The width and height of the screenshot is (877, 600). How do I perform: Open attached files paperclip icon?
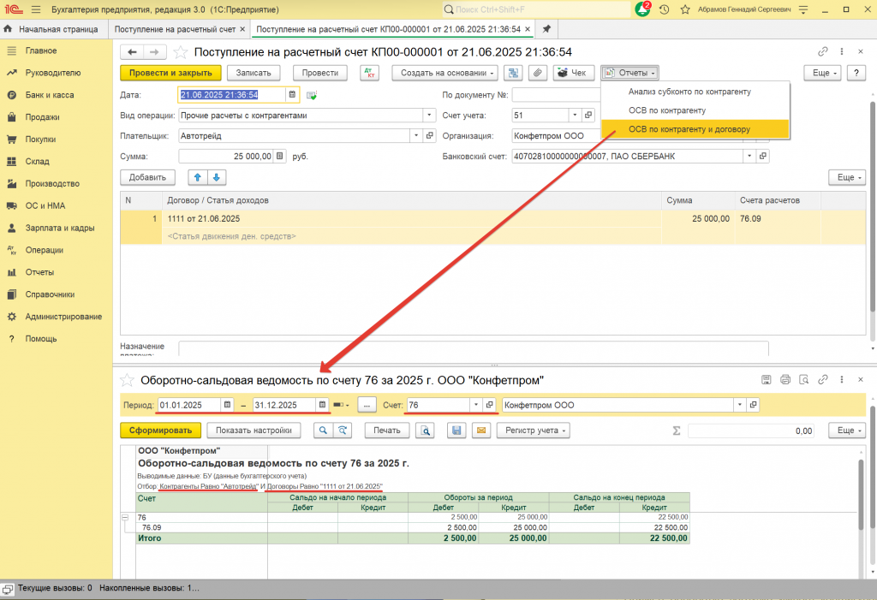538,73
